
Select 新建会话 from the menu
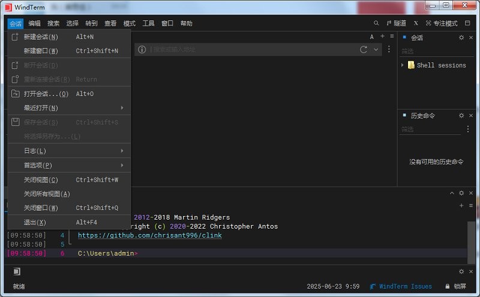(41, 37)
